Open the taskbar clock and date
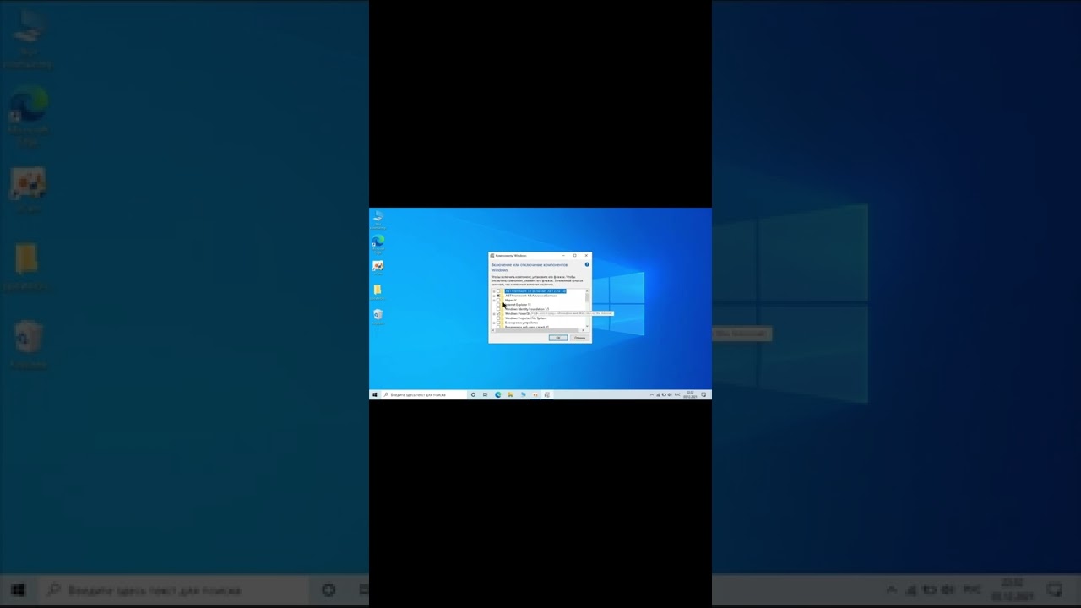The image size is (1081, 608). (x=690, y=394)
